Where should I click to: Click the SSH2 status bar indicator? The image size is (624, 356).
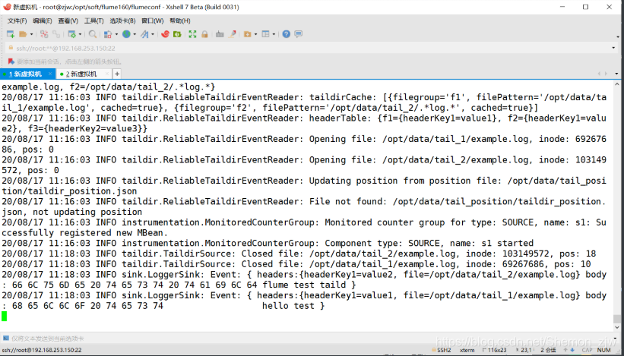tap(441, 350)
